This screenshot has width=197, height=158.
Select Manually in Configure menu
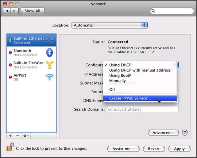coord(140,81)
